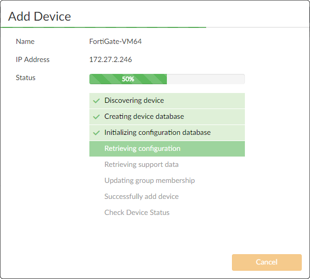Click the checkmark next to Creating device database
This screenshot has height=279, width=310.
[x=96, y=117]
